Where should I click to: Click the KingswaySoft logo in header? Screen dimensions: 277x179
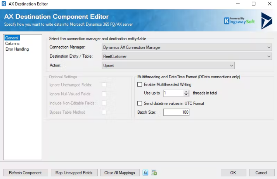[239, 21]
